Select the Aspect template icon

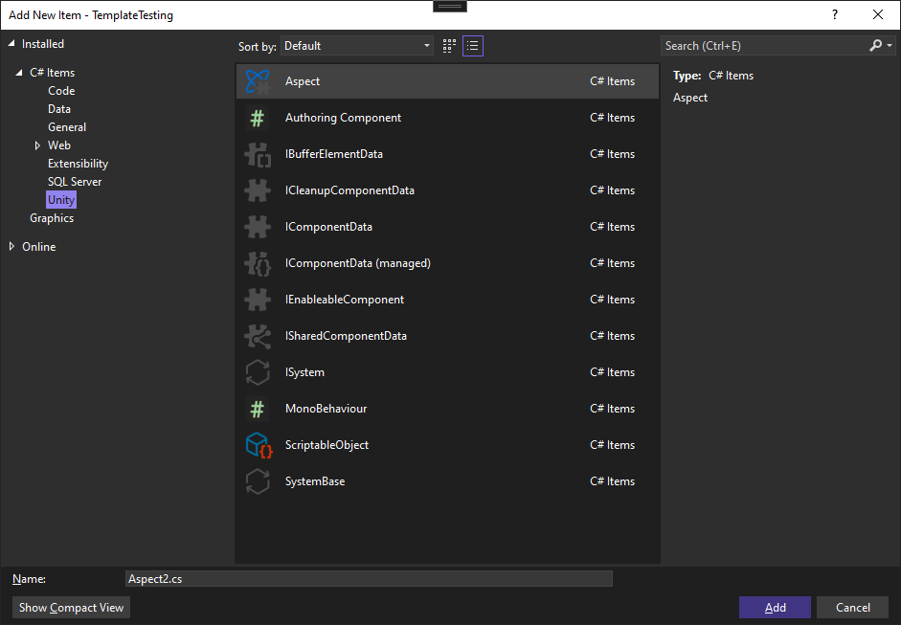[257, 80]
